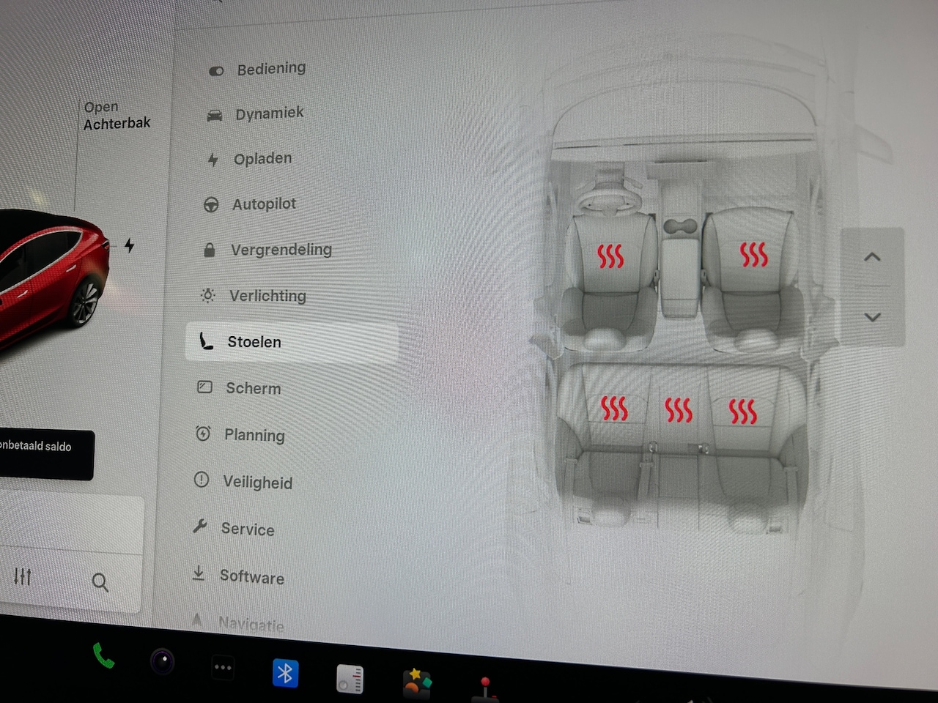This screenshot has height=703, width=938.
Task: Tap Open Achterbak to open trunk
Action: (x=117, y=116)
